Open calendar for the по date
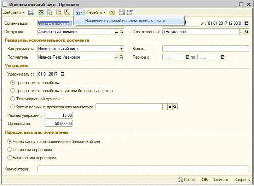 tap(223, 57)
